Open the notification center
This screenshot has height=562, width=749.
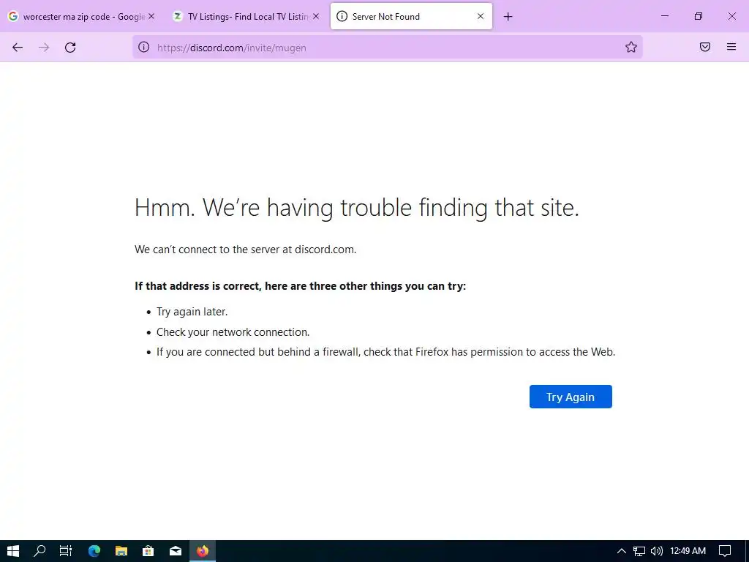[725, 551]
